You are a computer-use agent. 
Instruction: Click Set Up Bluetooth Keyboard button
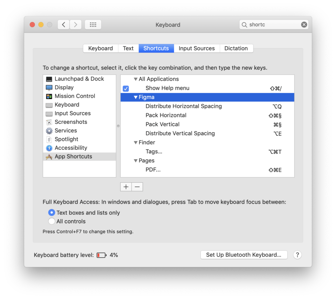[244, 255]
